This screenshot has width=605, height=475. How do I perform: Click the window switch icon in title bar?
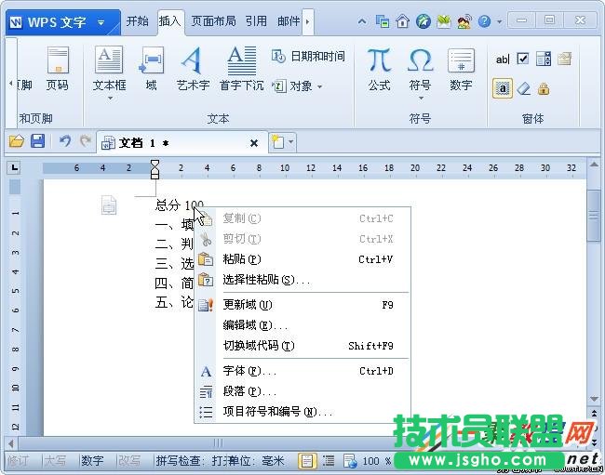[383, 20]
